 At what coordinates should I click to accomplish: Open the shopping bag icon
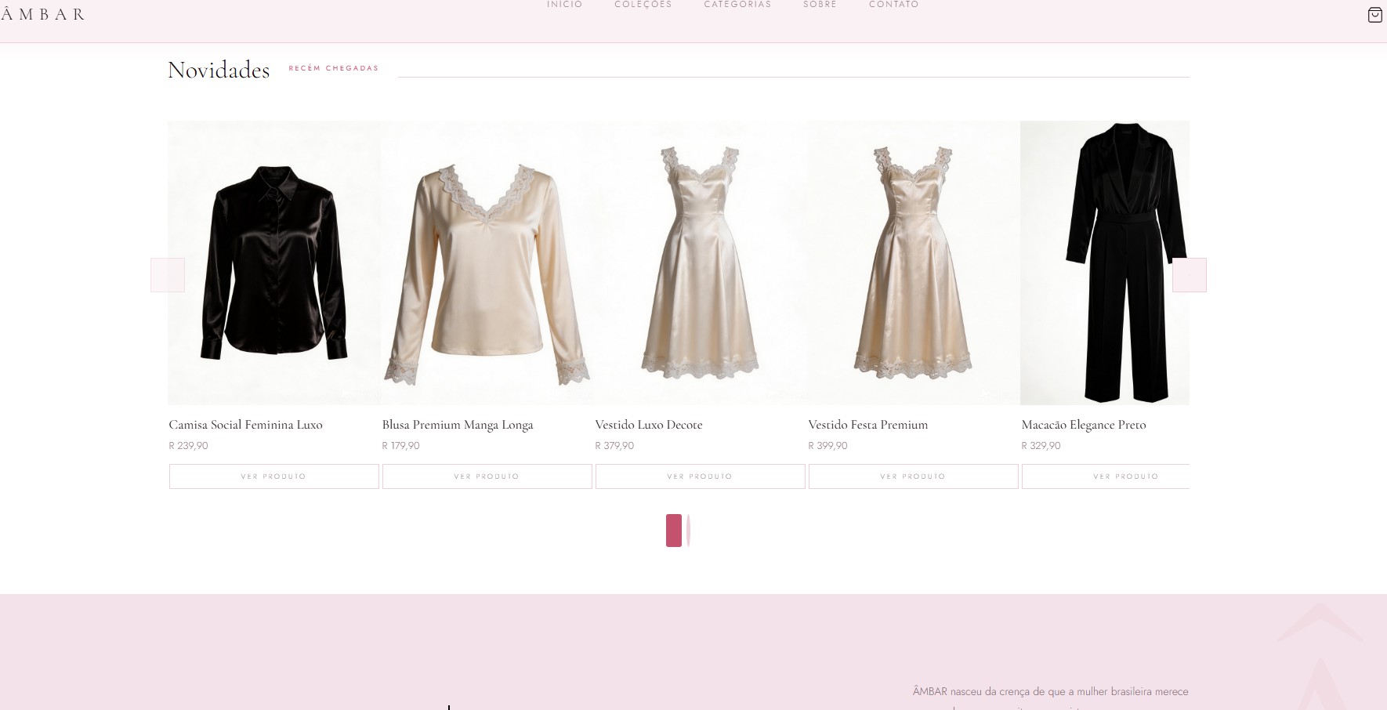(1374, 15)
